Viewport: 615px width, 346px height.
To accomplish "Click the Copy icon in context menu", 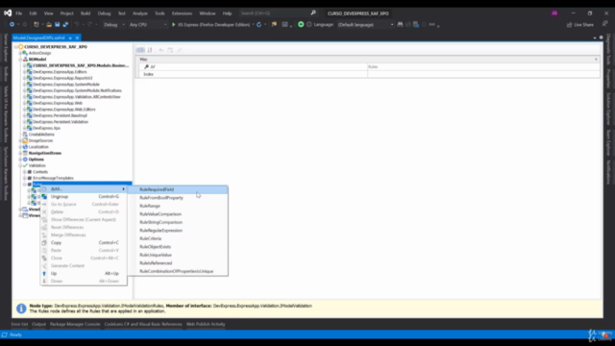I will (44, 242).
